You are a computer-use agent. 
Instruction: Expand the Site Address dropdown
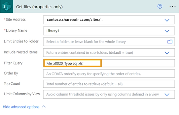tap(167, 20)
